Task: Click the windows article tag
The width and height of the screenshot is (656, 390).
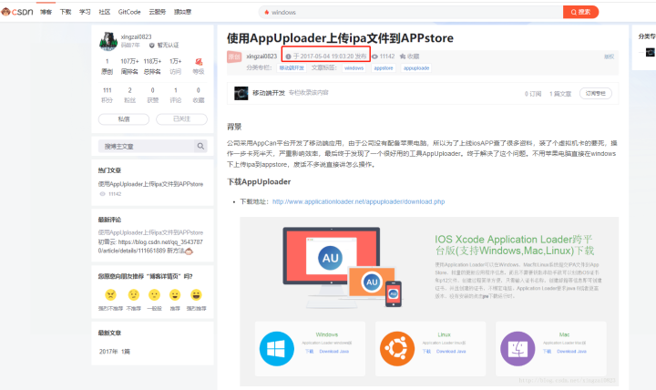Action: pyautogui.click(x=354, y=67)
